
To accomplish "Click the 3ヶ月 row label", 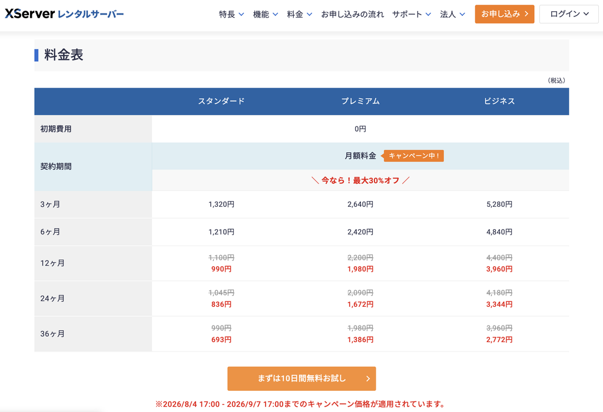I will (50, 205).
